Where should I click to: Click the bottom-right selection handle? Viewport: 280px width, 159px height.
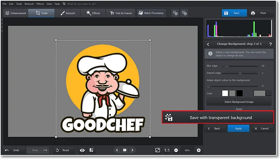(150, 137)
